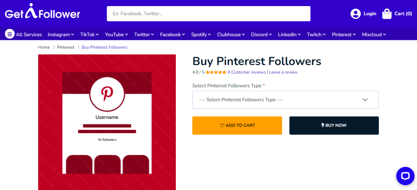Screen dimensions: 417x190
Task: Click the Leave a review link
Action: tap(283, 72)
